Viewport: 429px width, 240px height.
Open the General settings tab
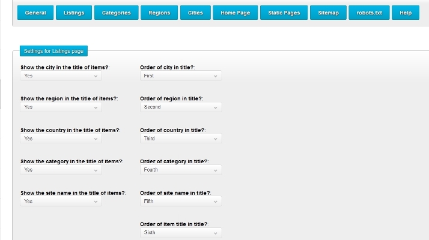[x=35, y=13]
